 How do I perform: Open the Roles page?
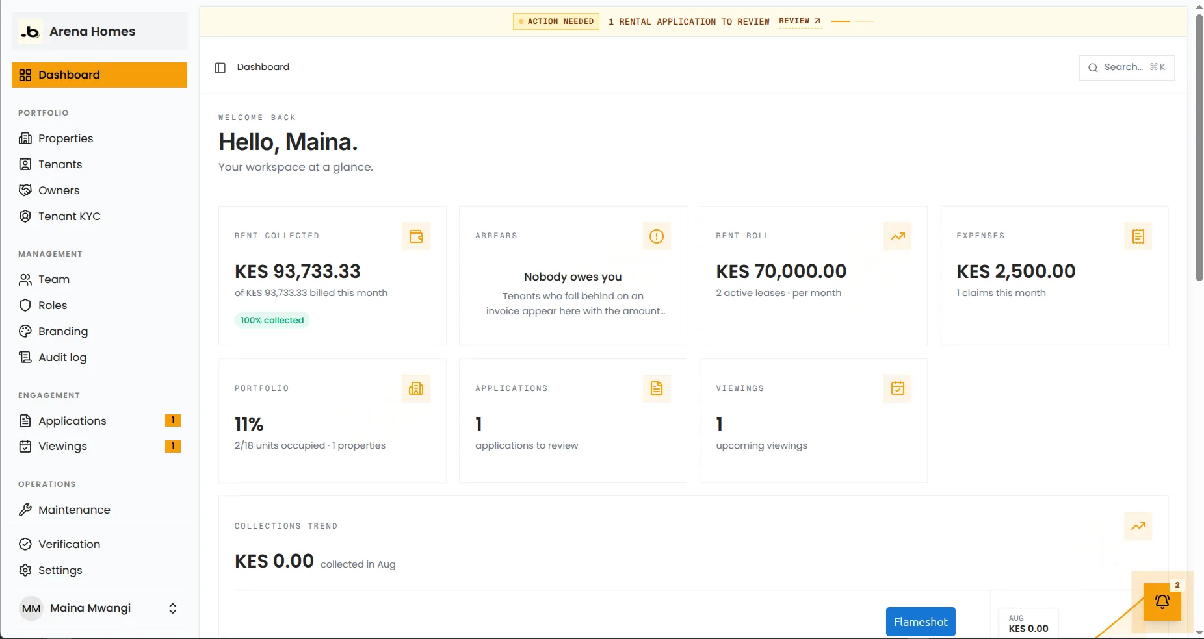(99, 305)
